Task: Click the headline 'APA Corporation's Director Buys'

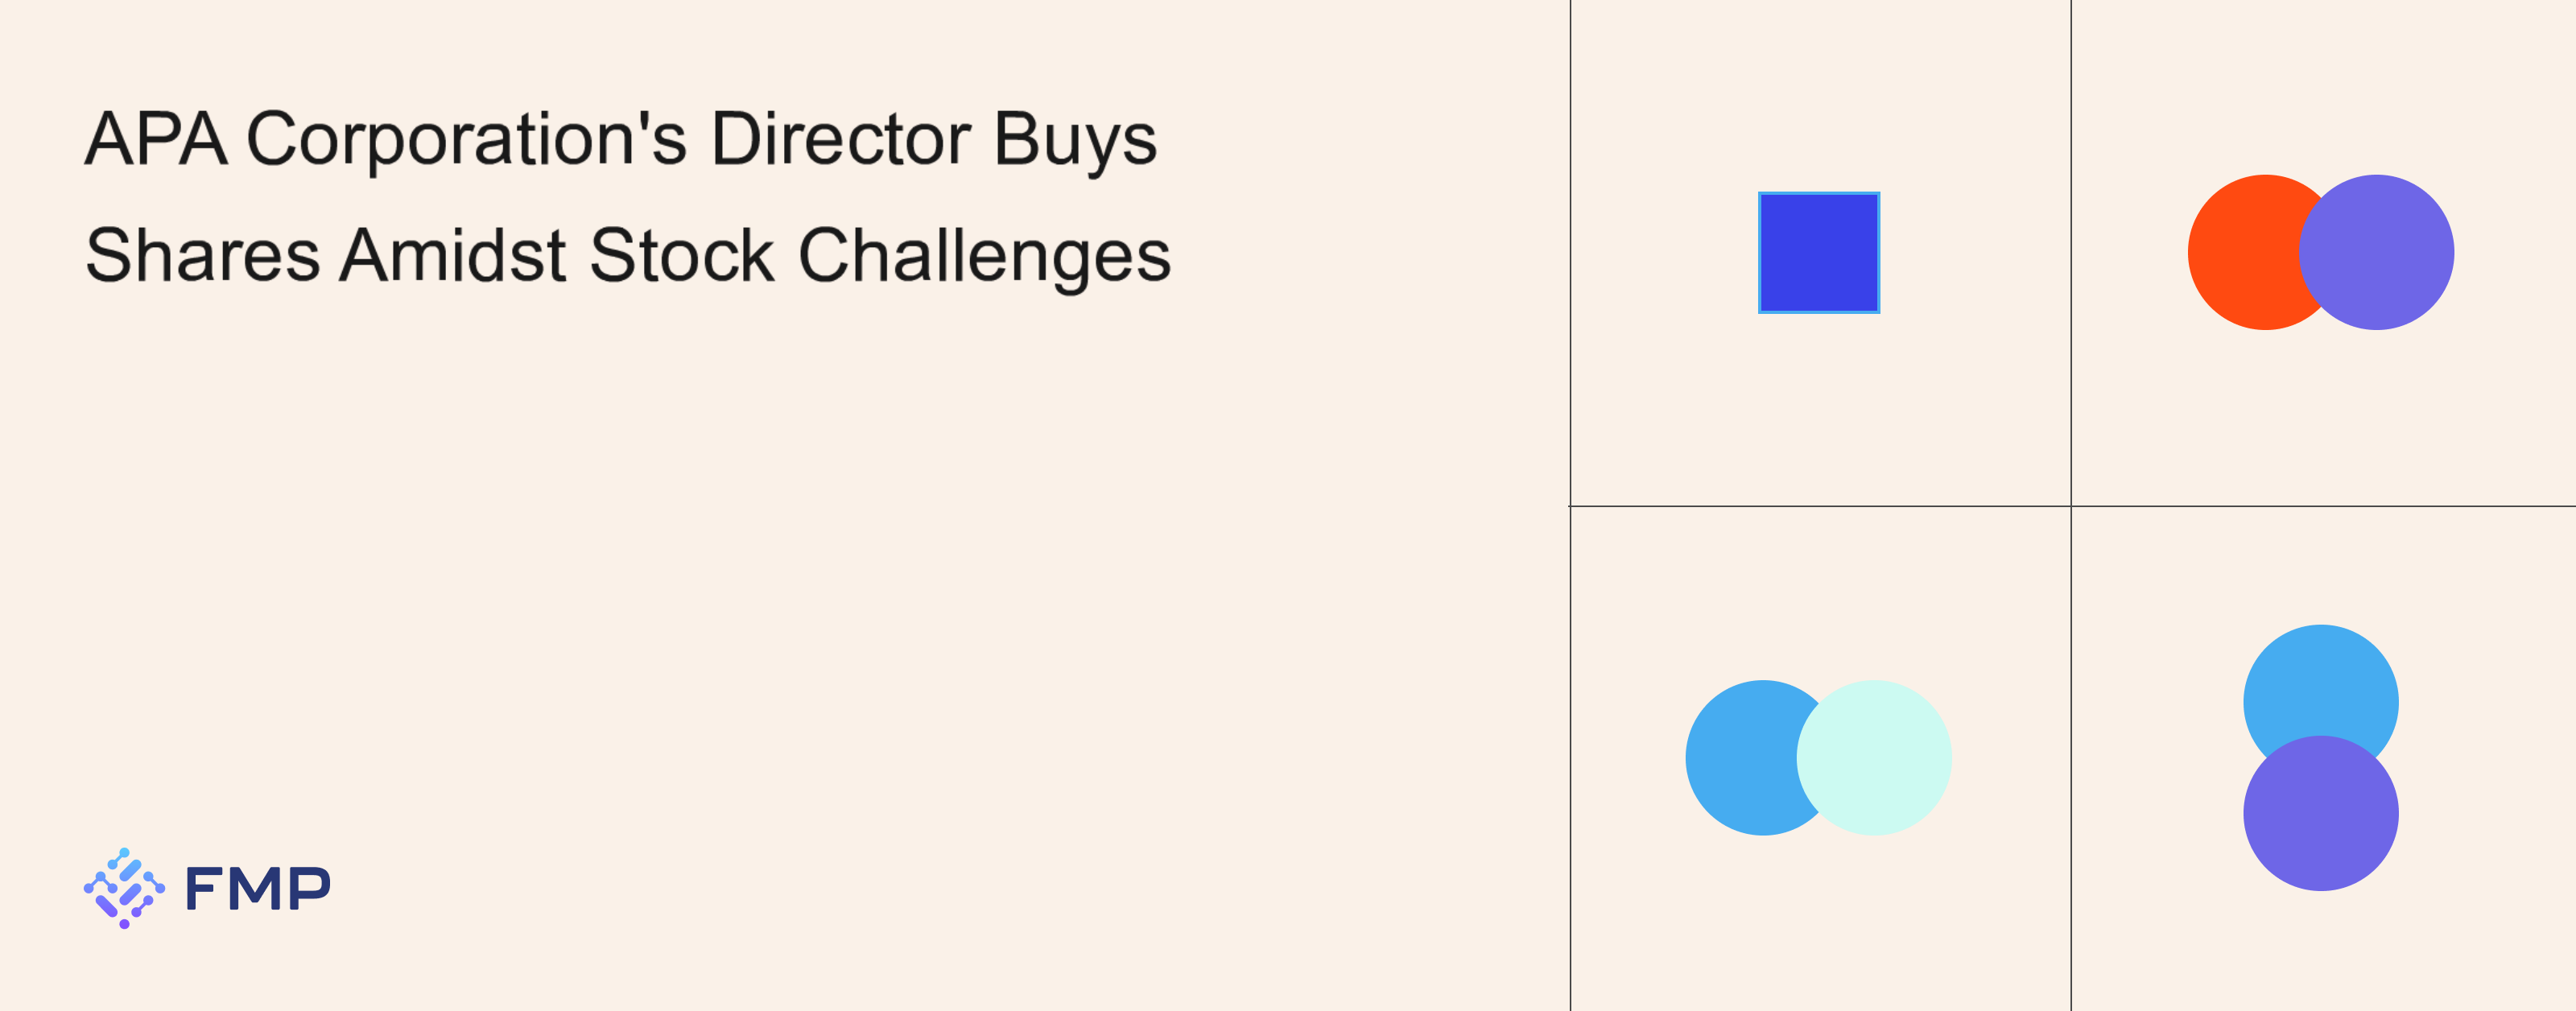Action: (x=621, y=139)
